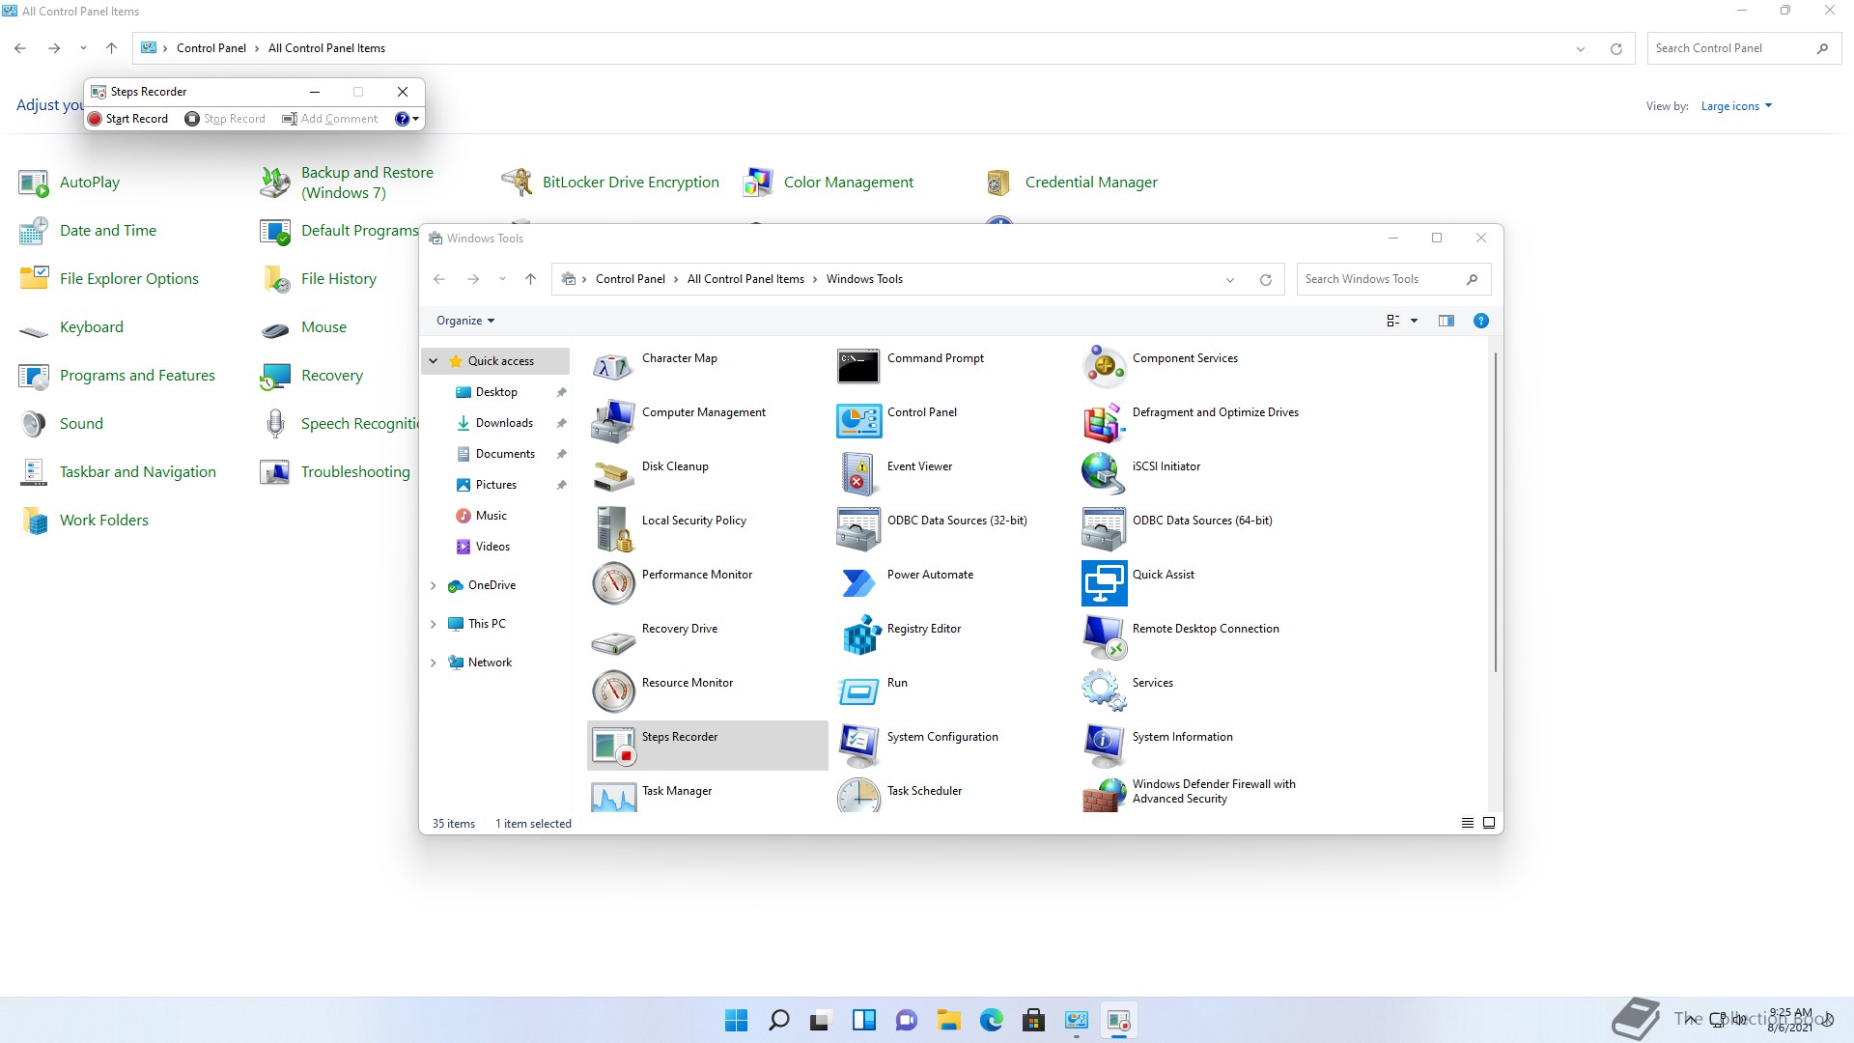Select Pictures in navigation pane
This screenshot has height=1043, width=1854.
click(496, 485)
